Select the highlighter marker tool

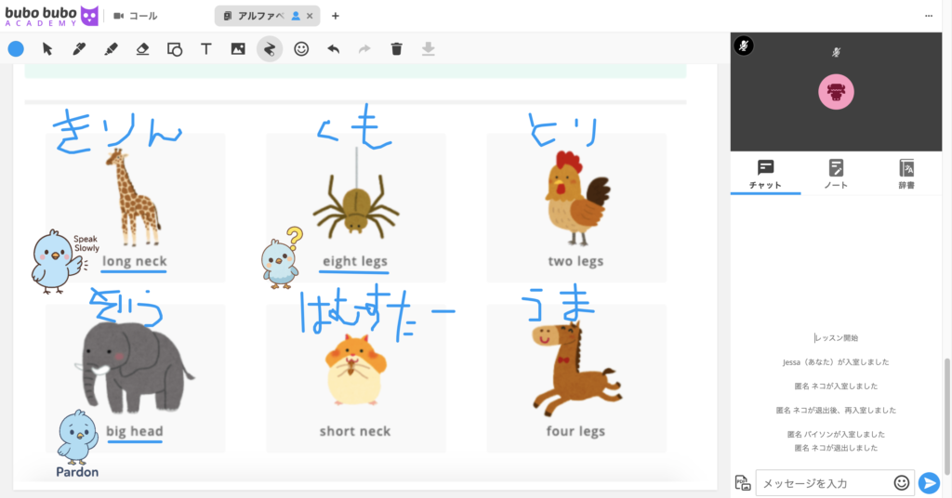coord(111,49)
